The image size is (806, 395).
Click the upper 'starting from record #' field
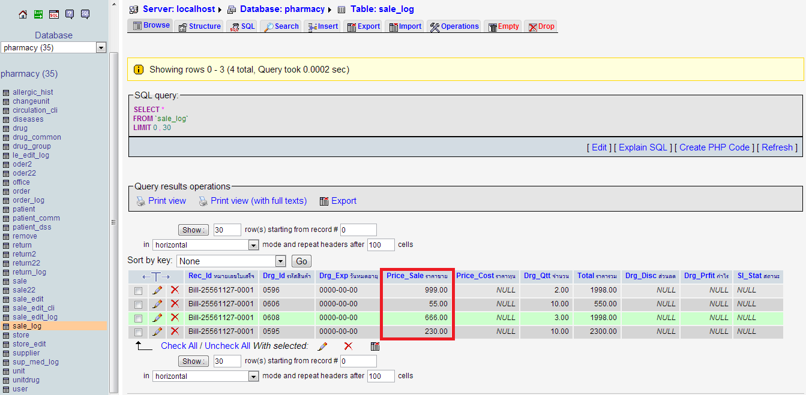coord(358,230)
